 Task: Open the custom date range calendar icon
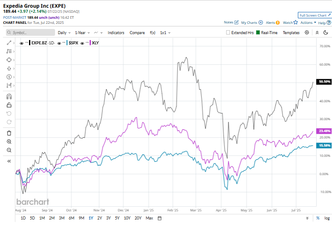[x=160, y=218]
